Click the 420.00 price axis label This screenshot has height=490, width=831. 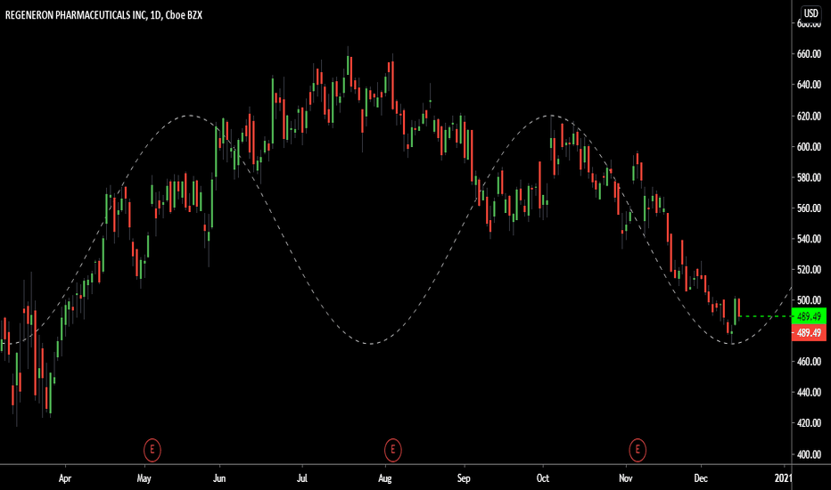810,423
